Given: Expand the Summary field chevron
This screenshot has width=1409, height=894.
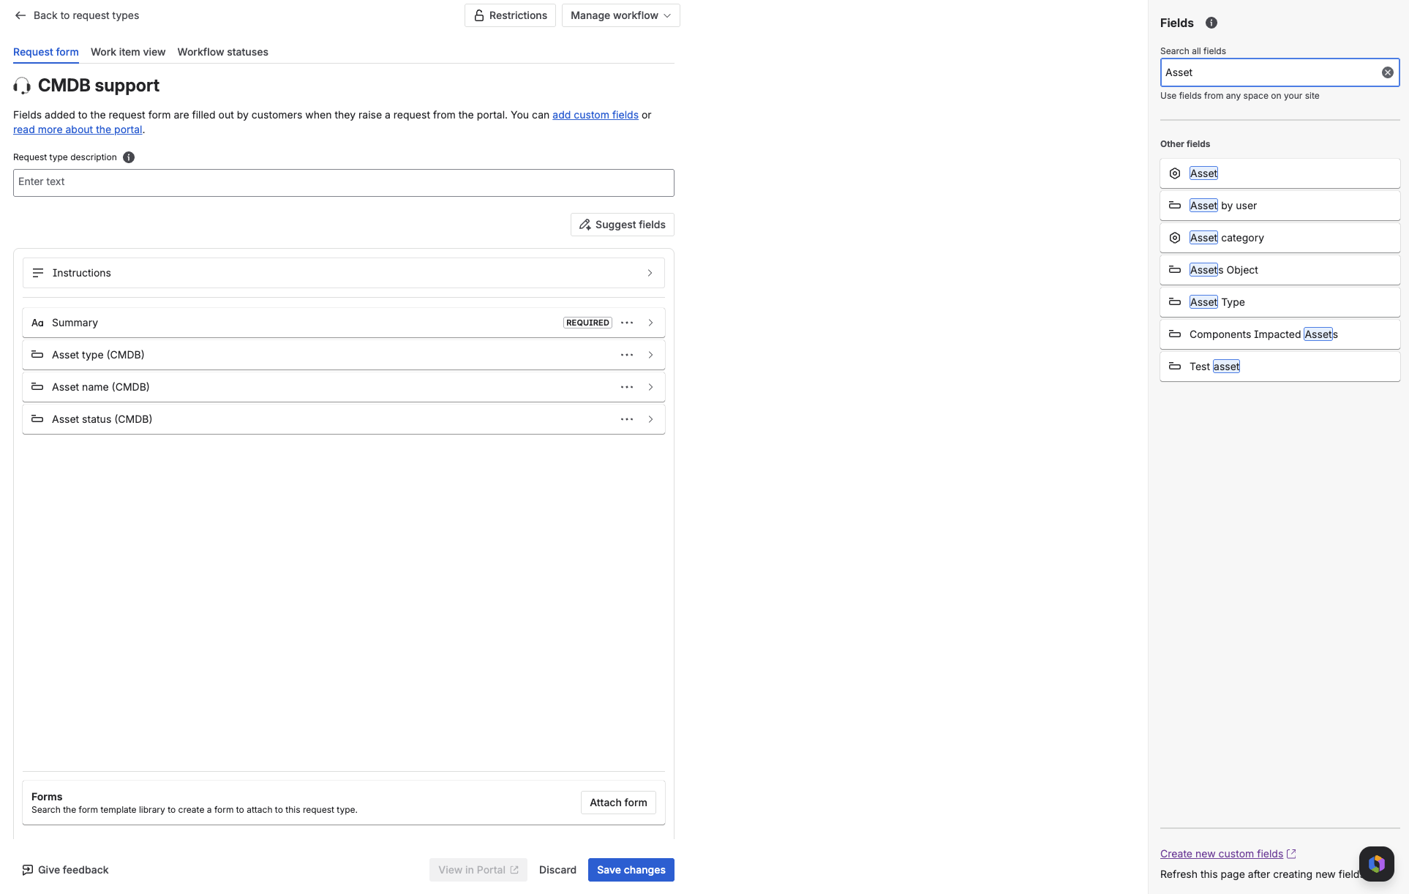Looking at the screenshot, I should 650,323.
